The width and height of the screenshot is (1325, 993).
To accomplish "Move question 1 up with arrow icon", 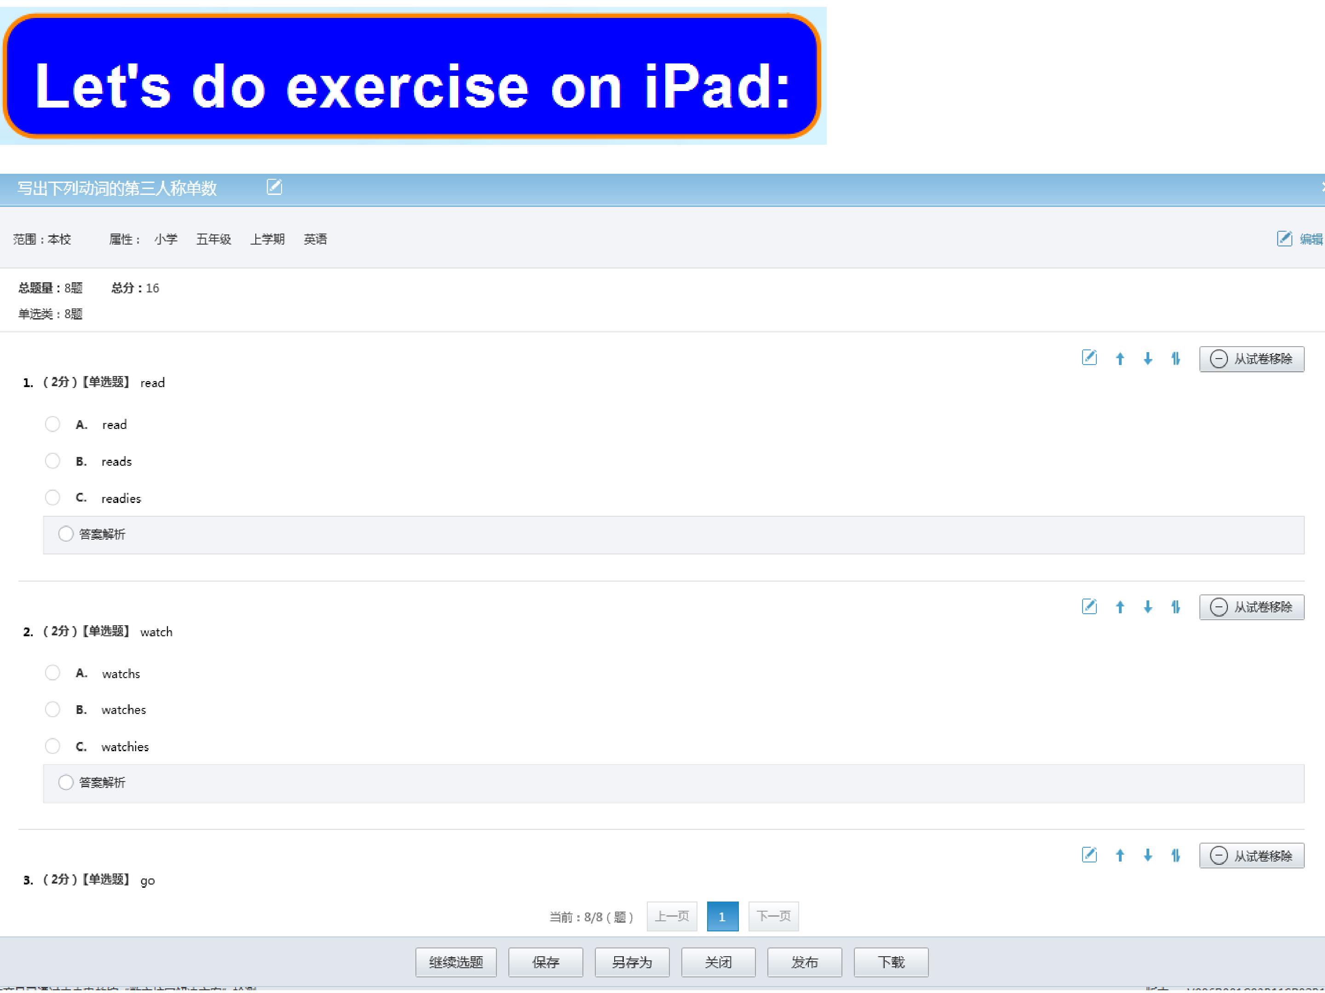I will (x=1119, y=359).
